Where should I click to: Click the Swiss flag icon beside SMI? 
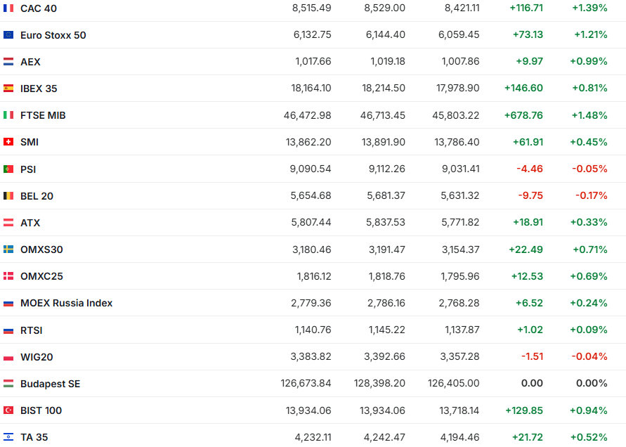(x=8, y=142)
